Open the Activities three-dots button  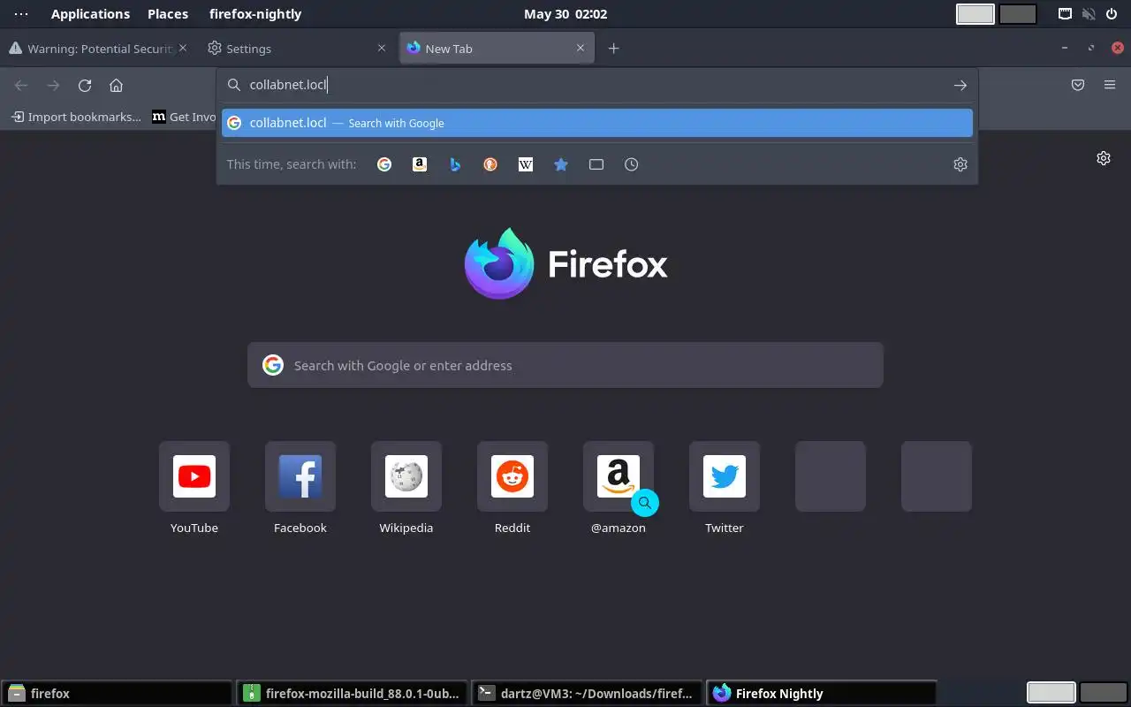point(21,14)
